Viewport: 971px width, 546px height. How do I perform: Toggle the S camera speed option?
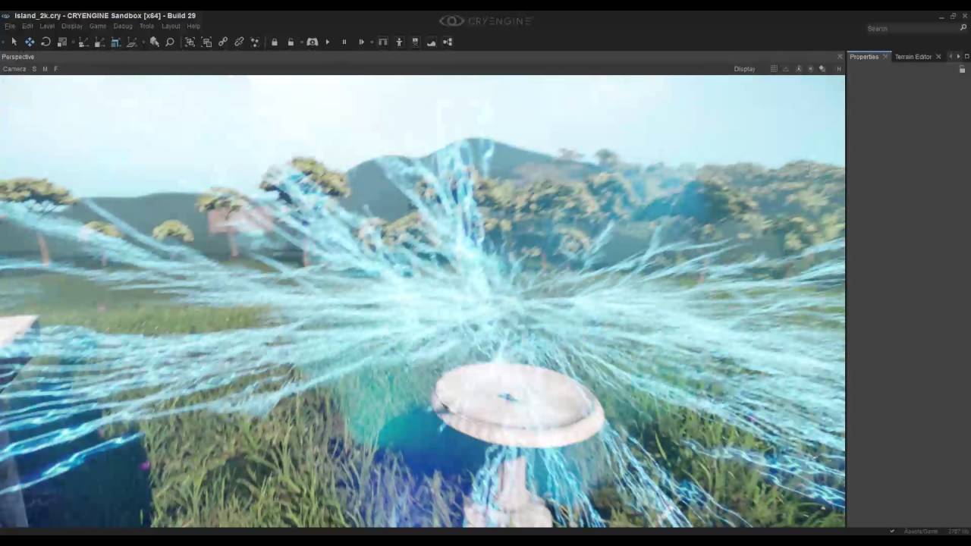pos(34,69)
